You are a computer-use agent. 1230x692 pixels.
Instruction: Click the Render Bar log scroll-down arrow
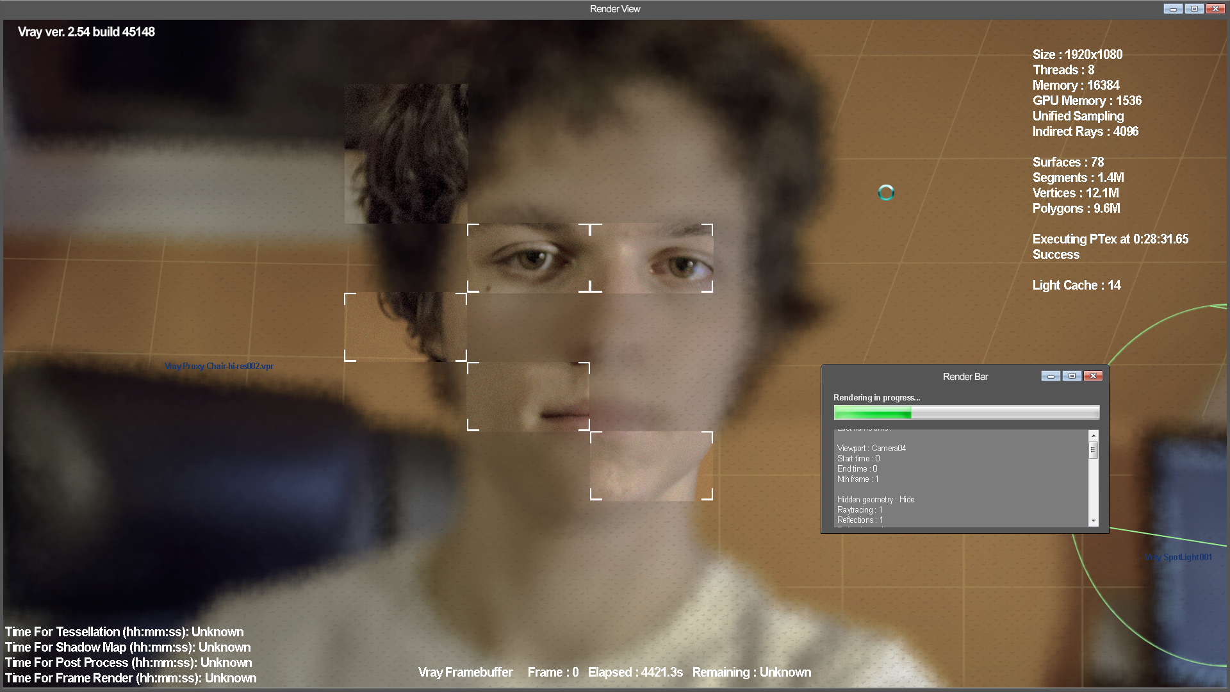pos(1094,521)
